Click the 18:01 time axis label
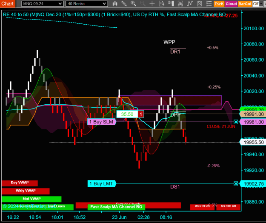 pyautogui.click(x=57, y=217)
